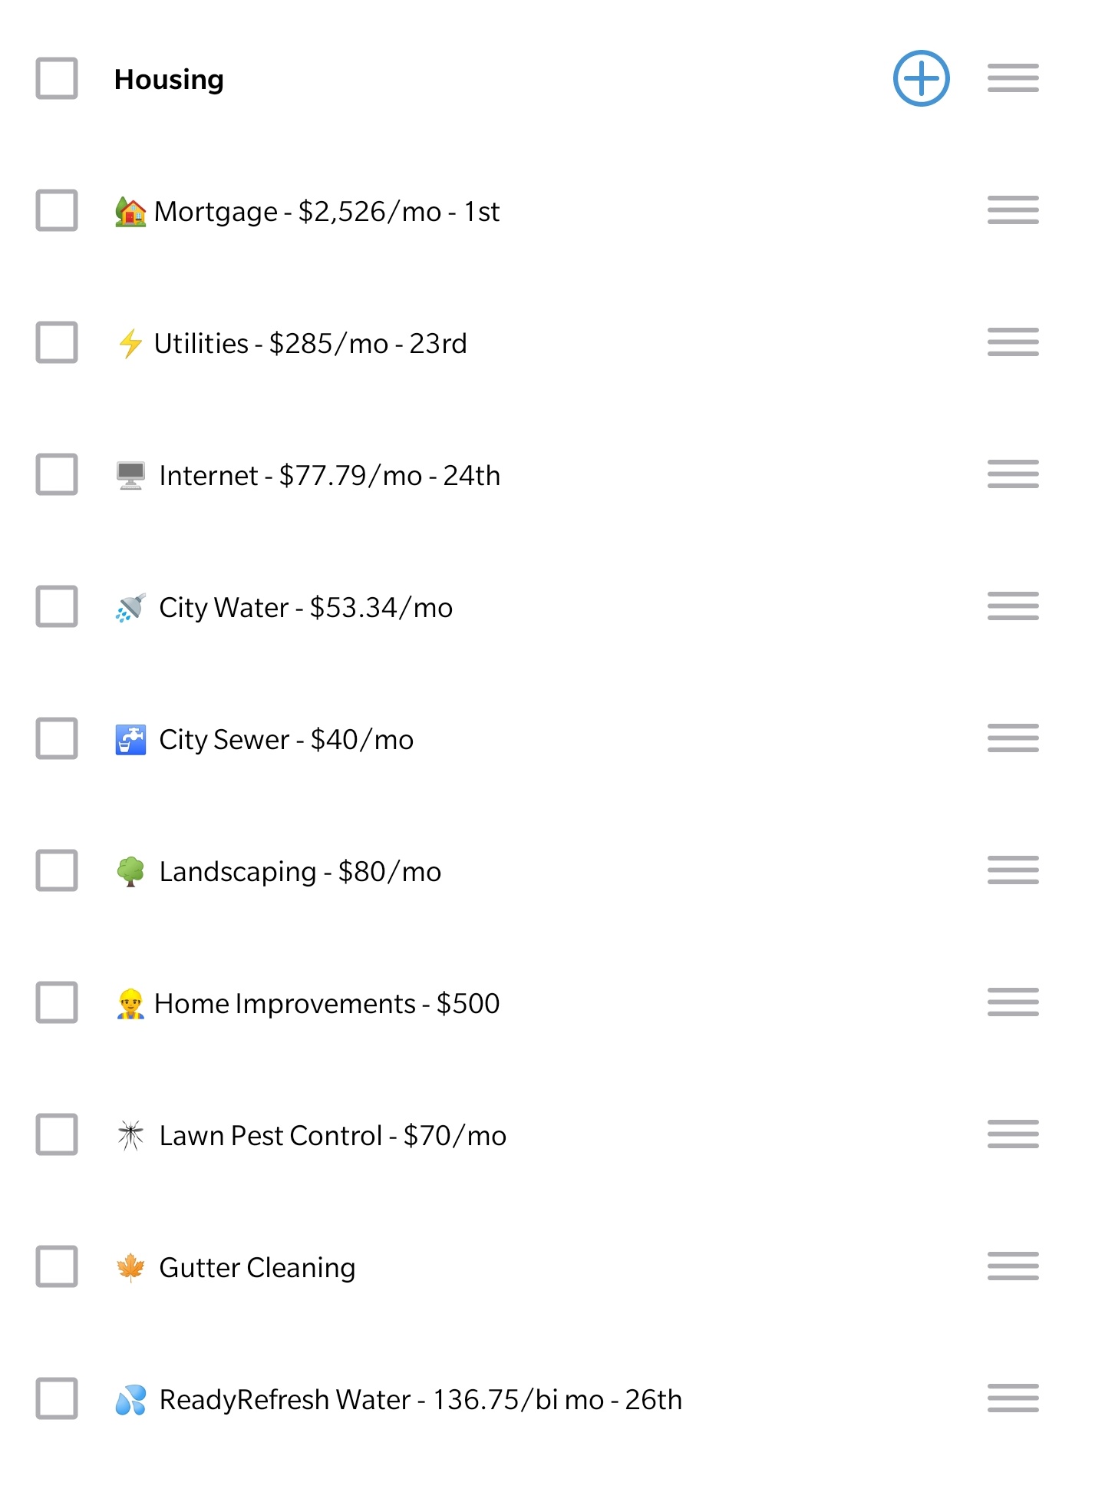The image size is (1105, 1489).
Task: Mark the Mortgage item as complete
Action: coord(56,211)
